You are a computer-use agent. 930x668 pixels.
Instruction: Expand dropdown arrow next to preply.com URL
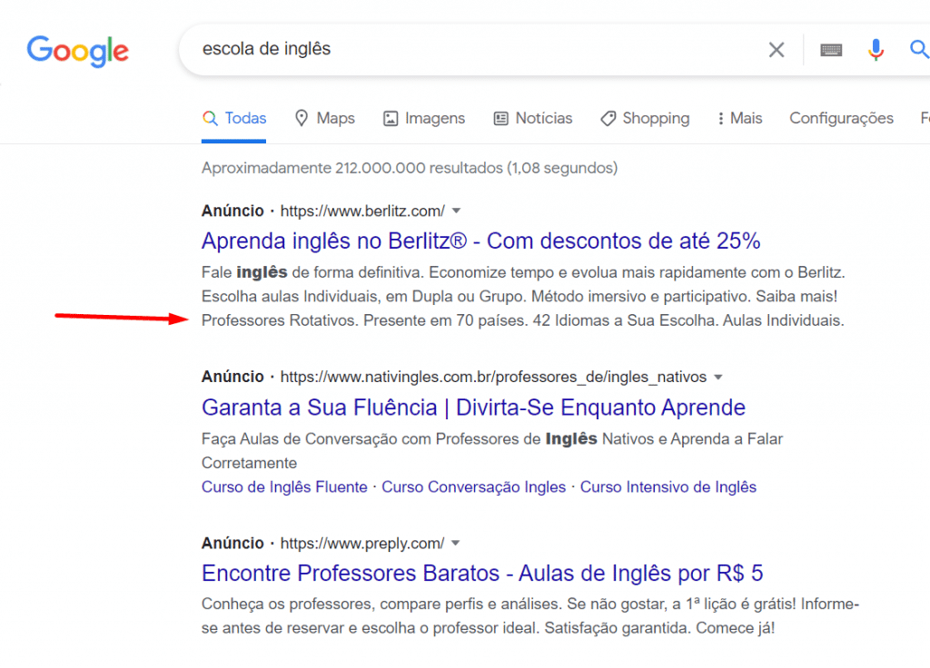coord(456,544)
